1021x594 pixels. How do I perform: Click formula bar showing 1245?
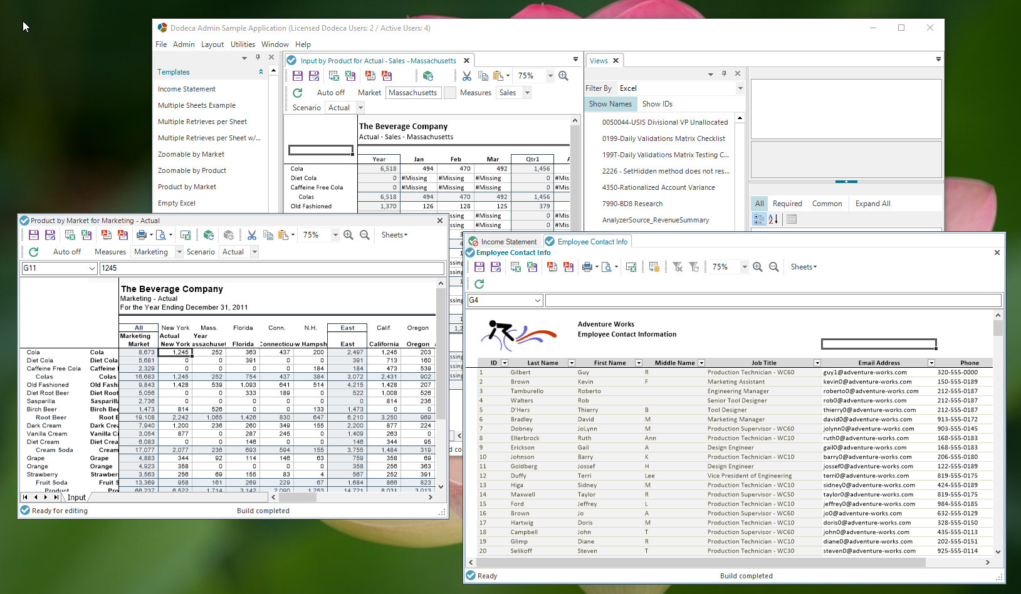tap(272, 268)
